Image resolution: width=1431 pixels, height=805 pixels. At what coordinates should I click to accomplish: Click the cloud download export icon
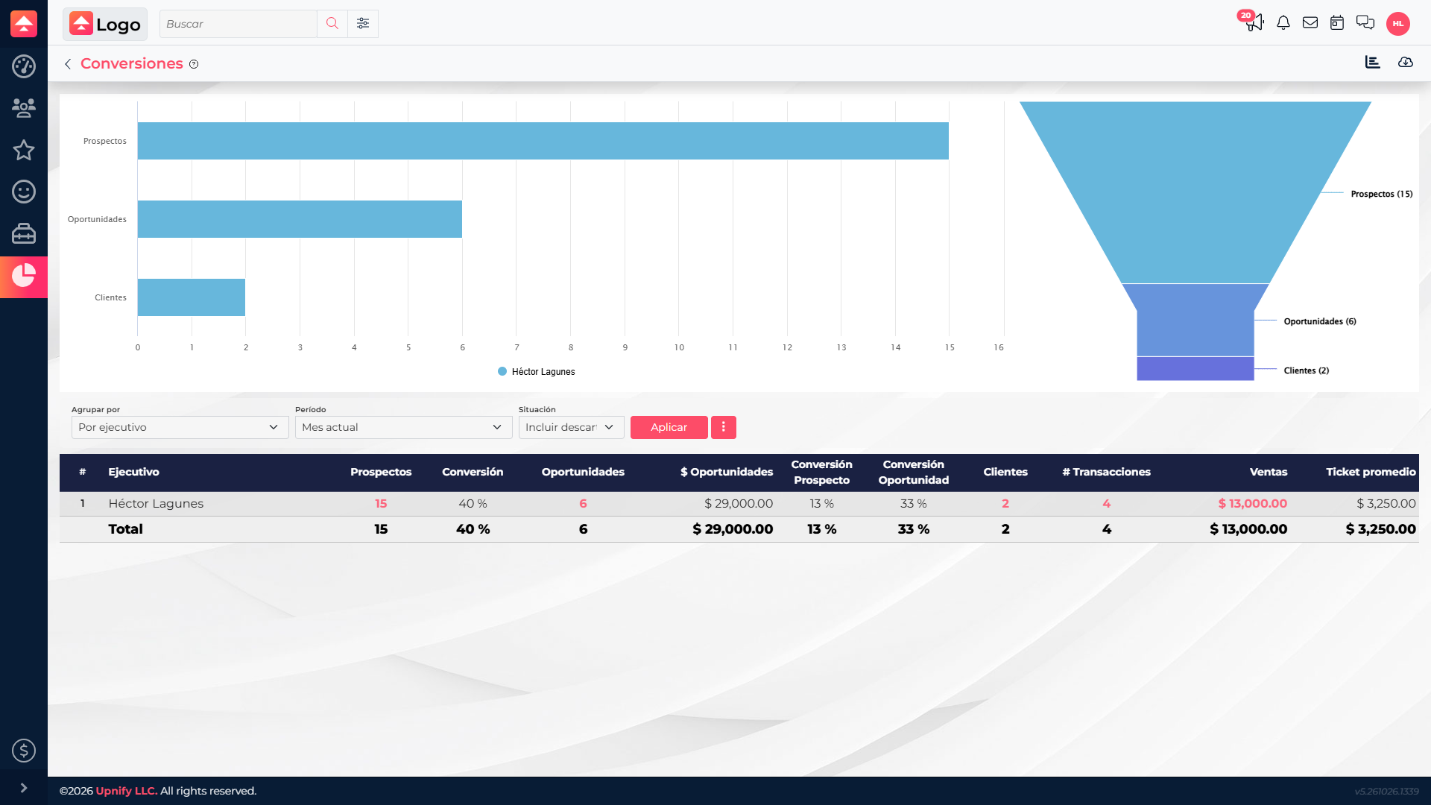1406,63
